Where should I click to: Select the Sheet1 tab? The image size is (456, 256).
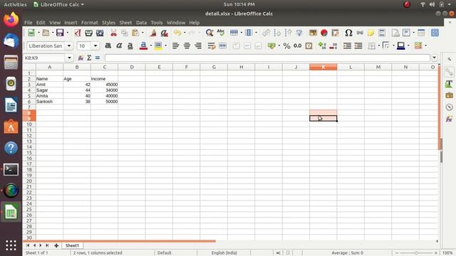coord(72,245)
